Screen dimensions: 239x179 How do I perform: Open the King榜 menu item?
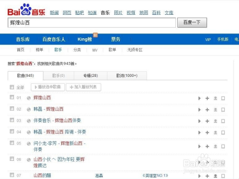click(85, 39)
